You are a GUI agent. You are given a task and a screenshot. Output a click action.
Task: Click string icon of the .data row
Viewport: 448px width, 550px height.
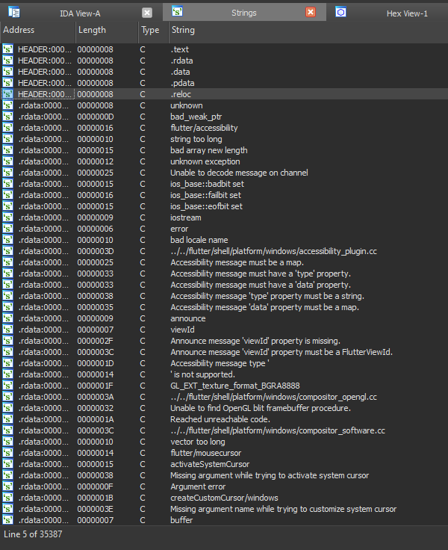click(x=7, y=72)
